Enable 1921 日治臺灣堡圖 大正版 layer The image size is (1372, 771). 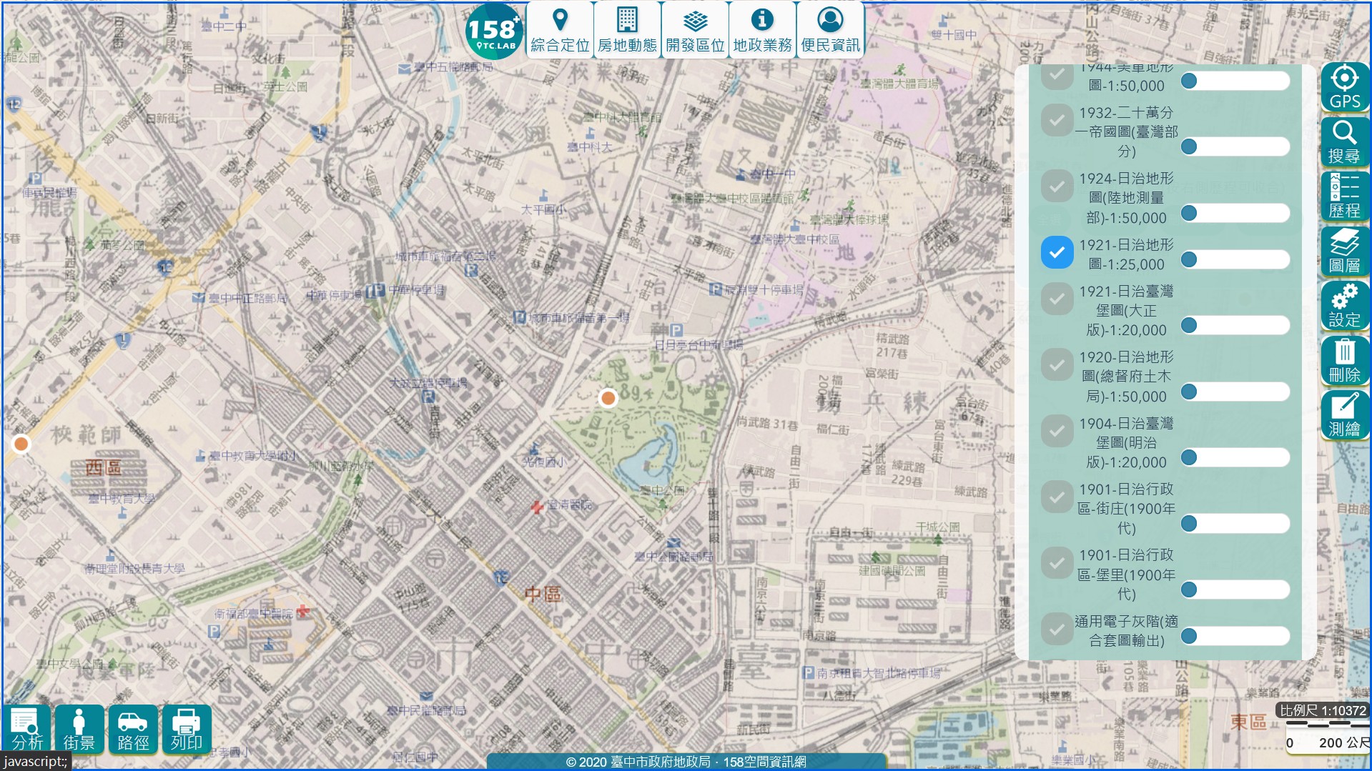(1057, 299)
